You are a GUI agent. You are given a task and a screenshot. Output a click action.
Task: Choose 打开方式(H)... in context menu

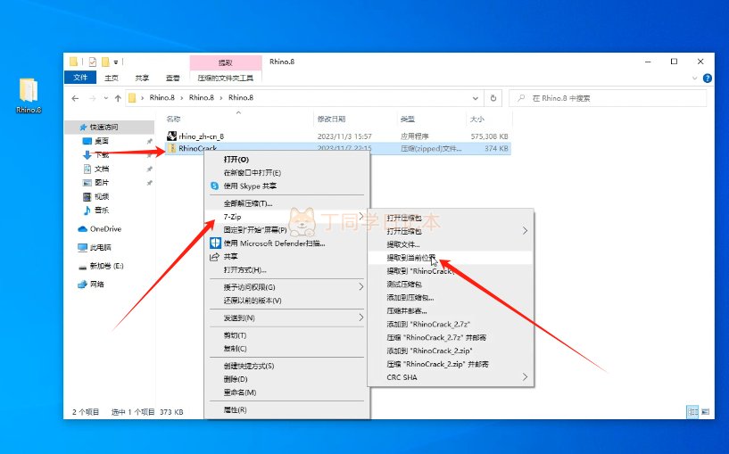click(x=286, y=270)
